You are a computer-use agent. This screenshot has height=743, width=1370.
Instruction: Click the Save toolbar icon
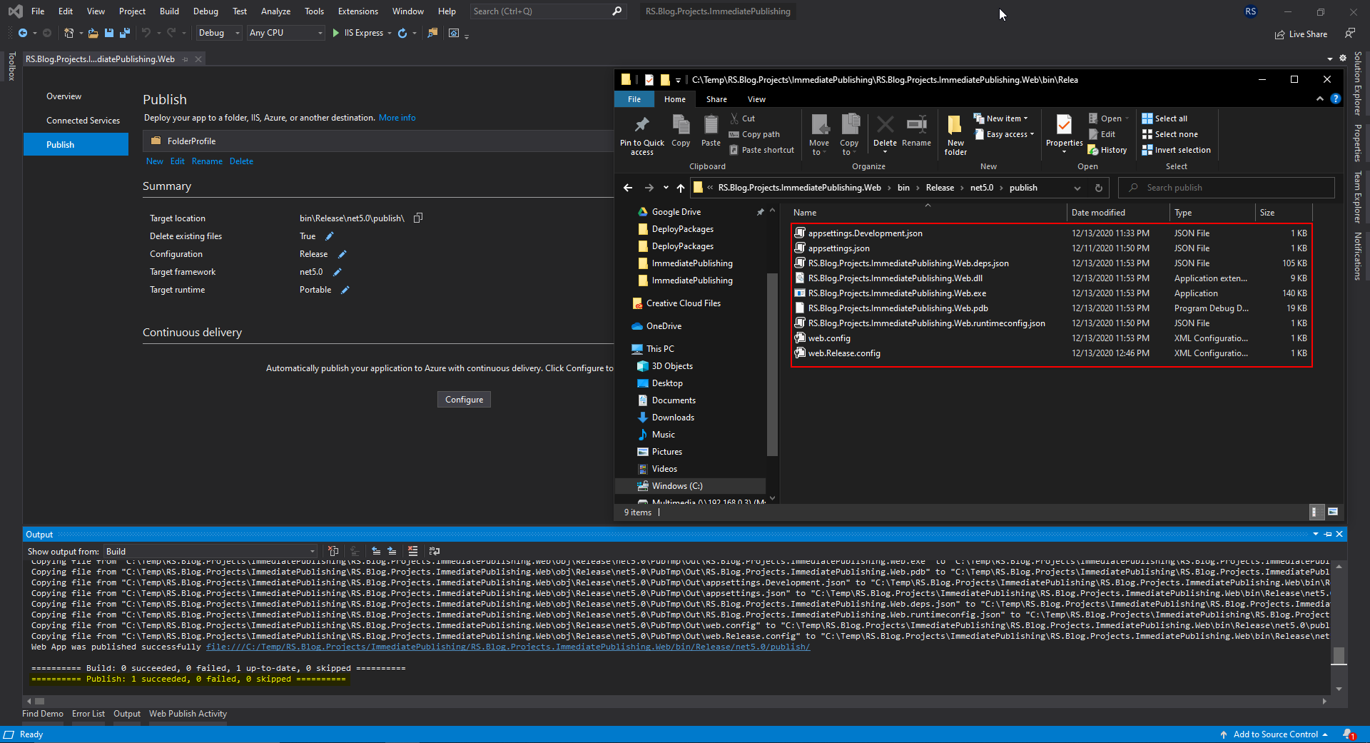pos(109,33)
